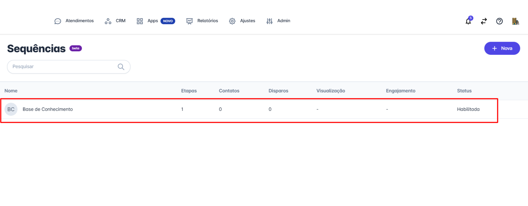This screenshot has width=528, height=206.
Task: Click the Apps grid icon
Action: [140, 21]
